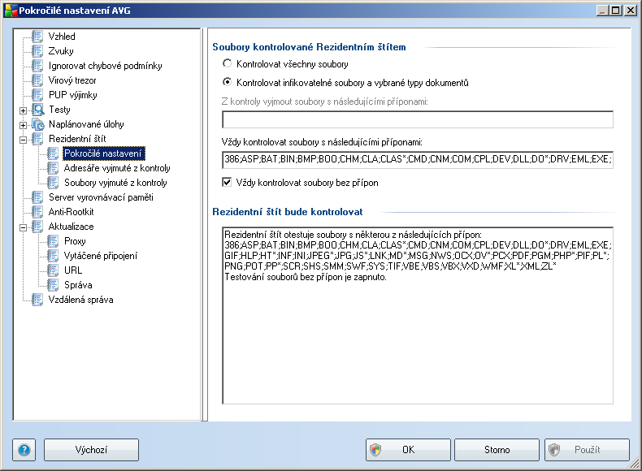
Task: Open Proxy settings under Aktualizace
Action: [75, 241]
